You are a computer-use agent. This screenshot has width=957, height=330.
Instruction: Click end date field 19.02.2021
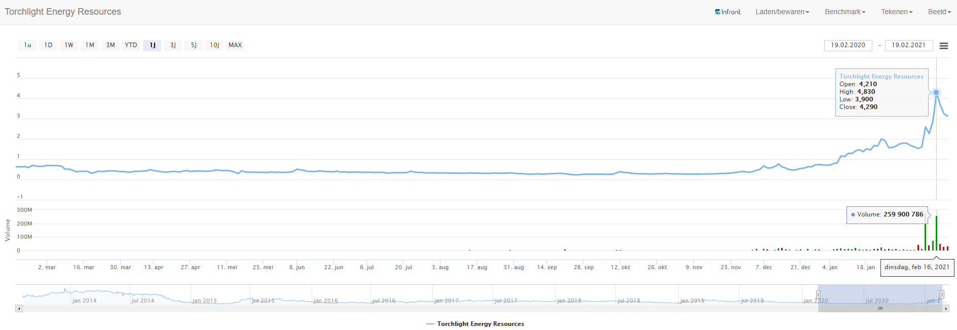909,45
